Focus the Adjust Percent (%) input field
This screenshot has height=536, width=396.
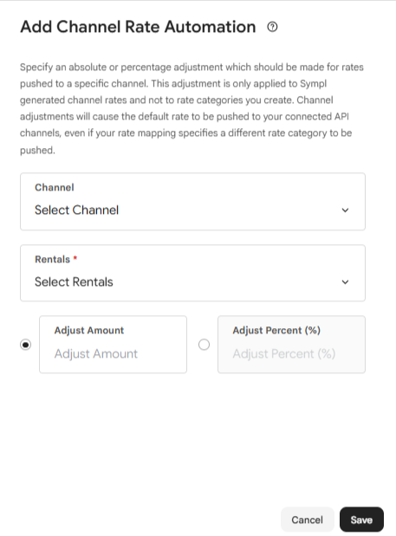(x=291, y=345)
